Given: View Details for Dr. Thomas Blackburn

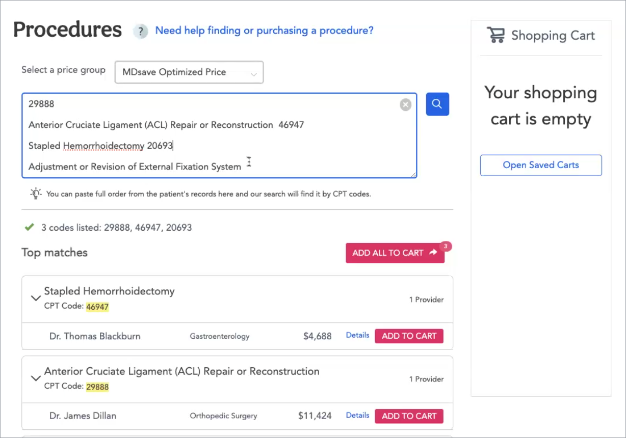Looking at the screenshot, I should [357, 335].
